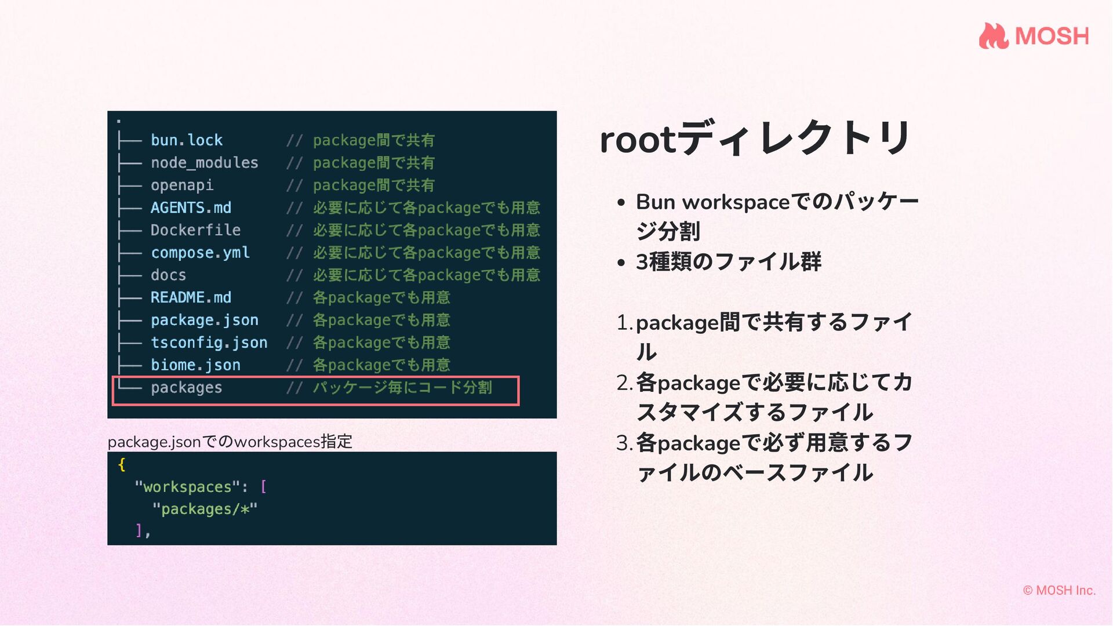Select bun.lock in the directory tree
The width and height of the screenshot is (1113, 626).
(x=186, y=140)
